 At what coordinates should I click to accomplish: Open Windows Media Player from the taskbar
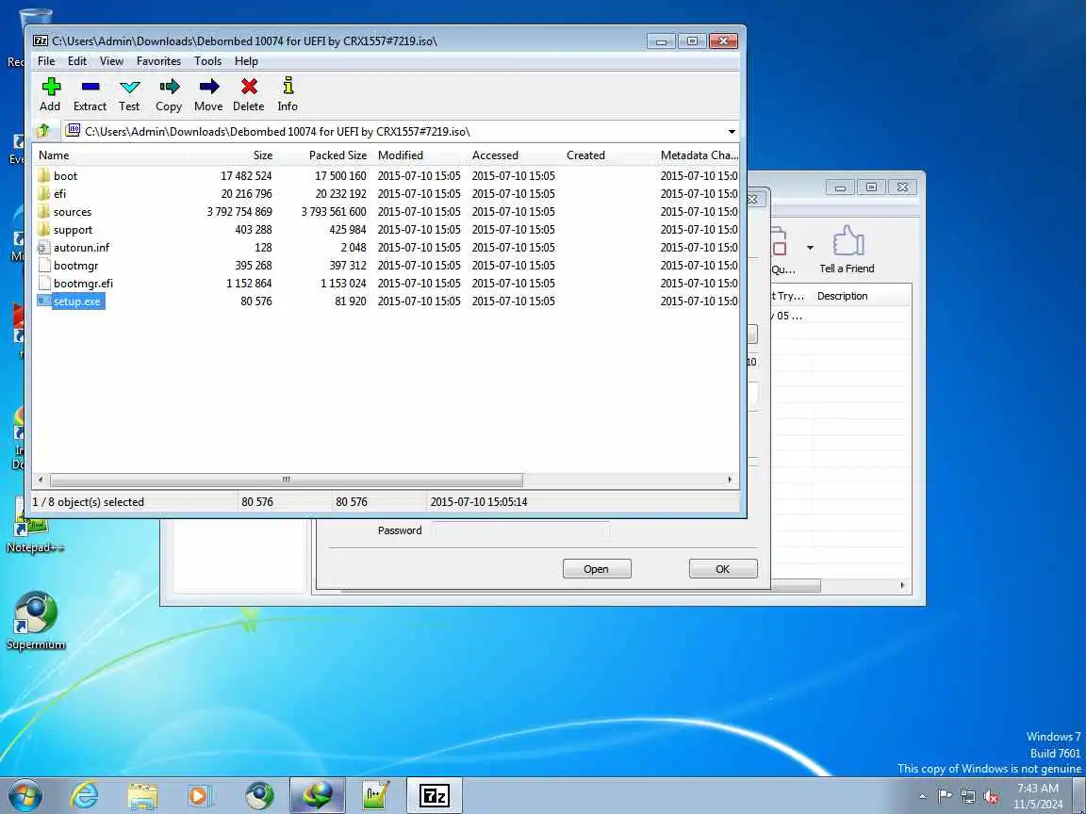pos(200,796)
